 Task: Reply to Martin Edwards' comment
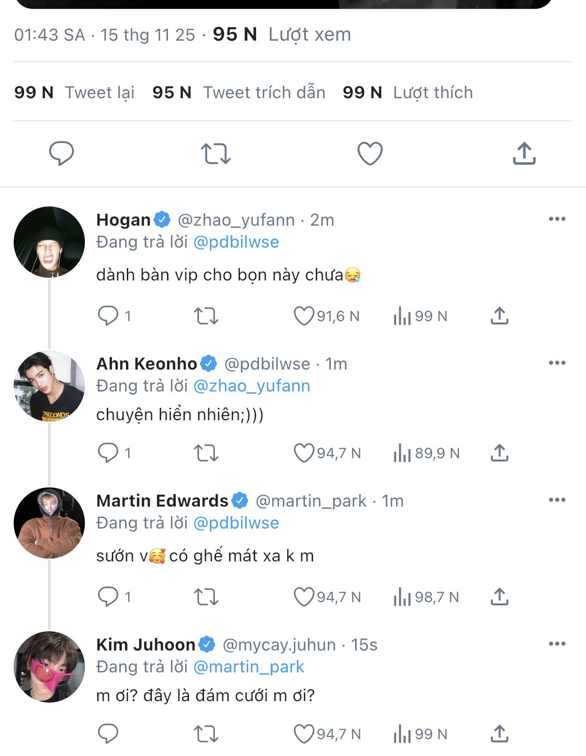[x=108, y=597]
